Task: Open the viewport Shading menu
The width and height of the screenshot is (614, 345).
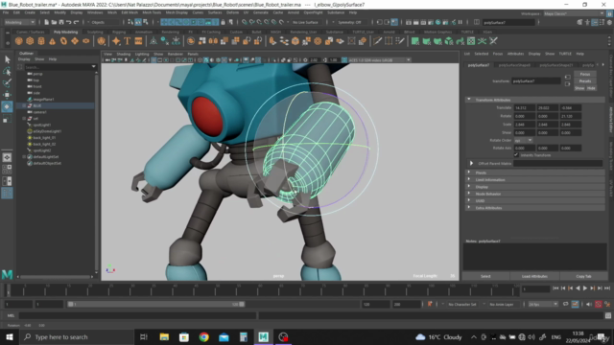Action: (124, 54)
